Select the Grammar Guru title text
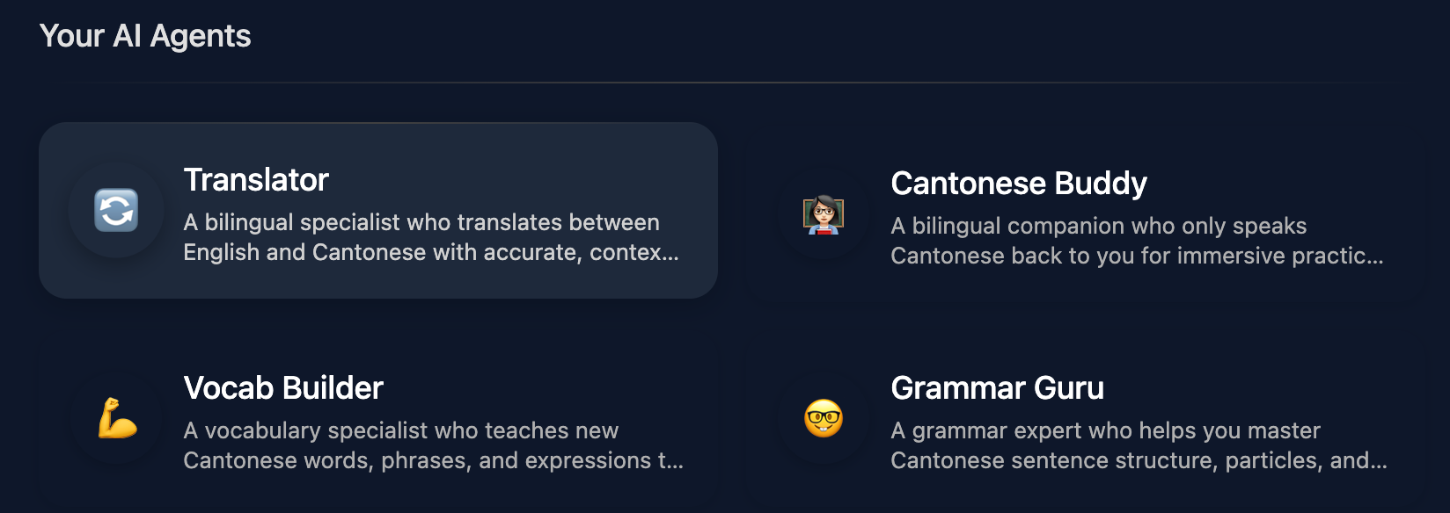This screenshot has height=513, width=1450. (x=997, y=388)
